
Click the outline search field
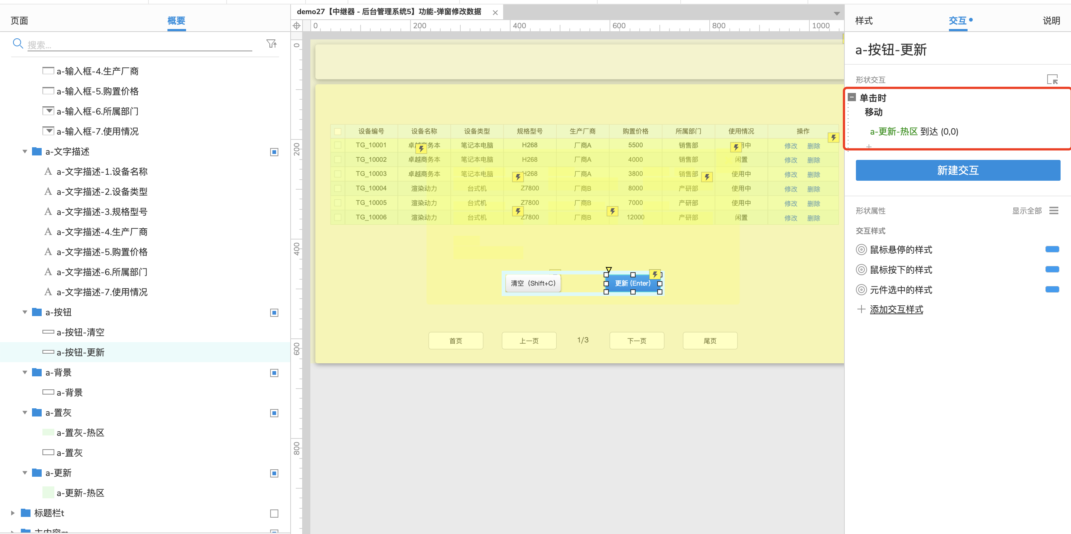[140, 45]
